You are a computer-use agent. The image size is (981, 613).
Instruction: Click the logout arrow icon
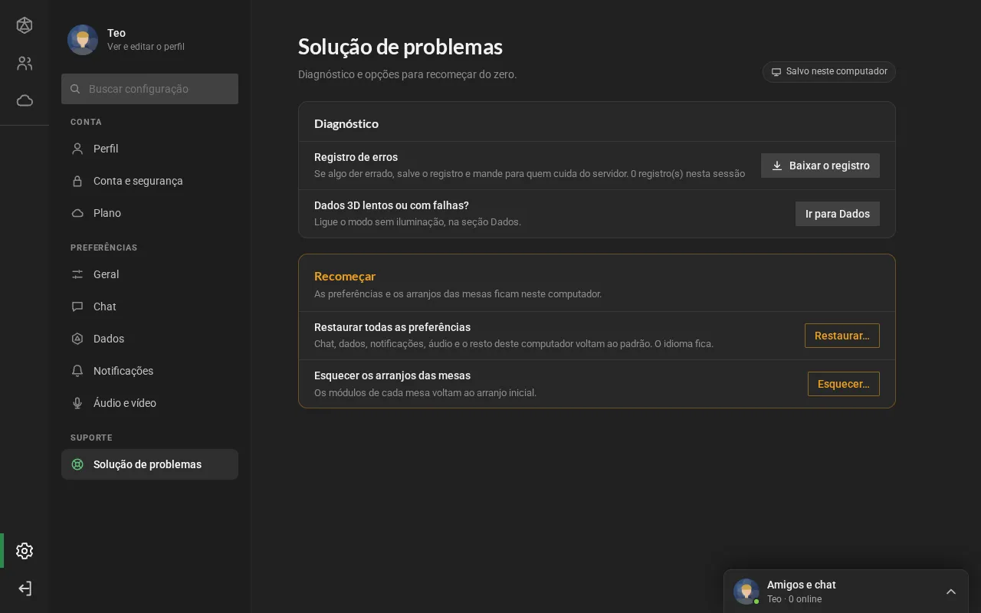[25, 588]
